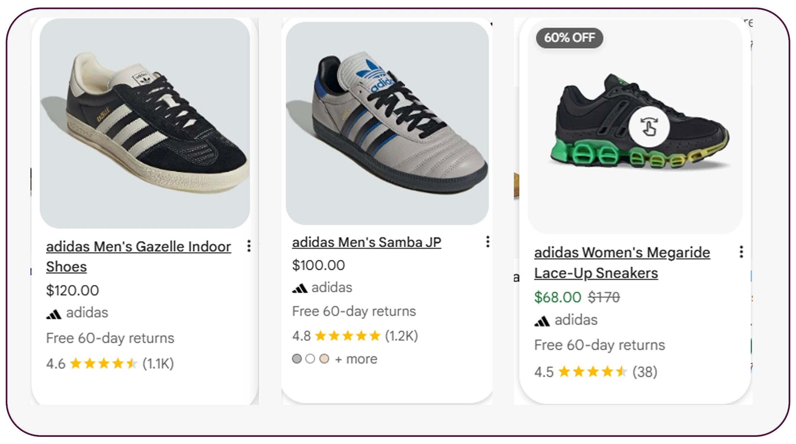The image size is (796, 444).
Task: Click the 4.8 star rating for Samba
Action: click(347, 336)
